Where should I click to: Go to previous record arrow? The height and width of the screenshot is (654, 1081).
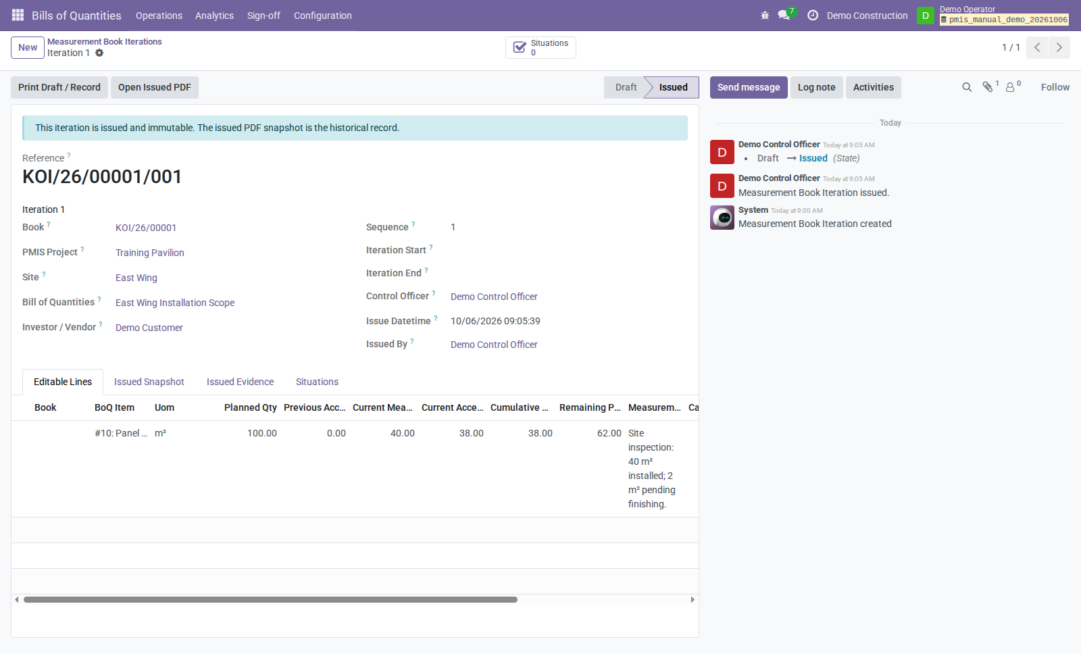coord(1037,47)
